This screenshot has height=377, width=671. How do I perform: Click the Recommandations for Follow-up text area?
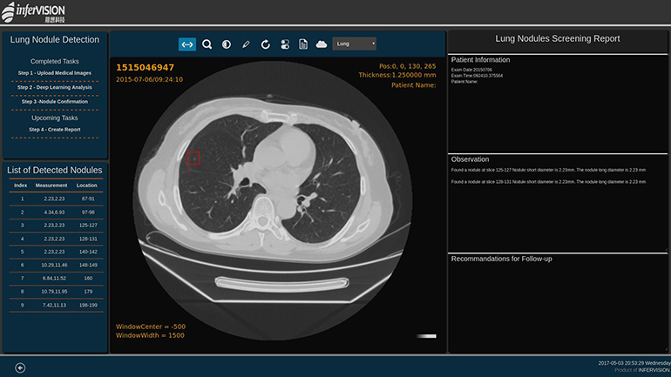[558, 305]
